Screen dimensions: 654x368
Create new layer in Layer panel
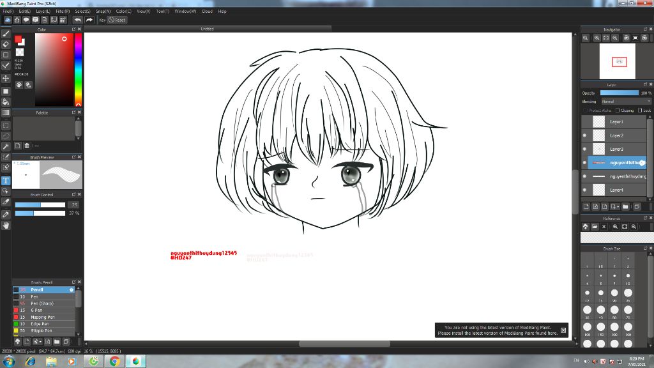[x=586, y=206]
